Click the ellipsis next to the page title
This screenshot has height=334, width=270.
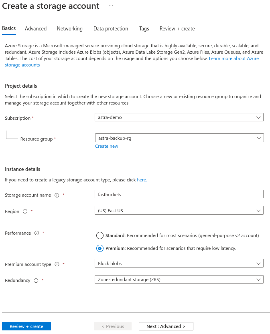[111, 6]
